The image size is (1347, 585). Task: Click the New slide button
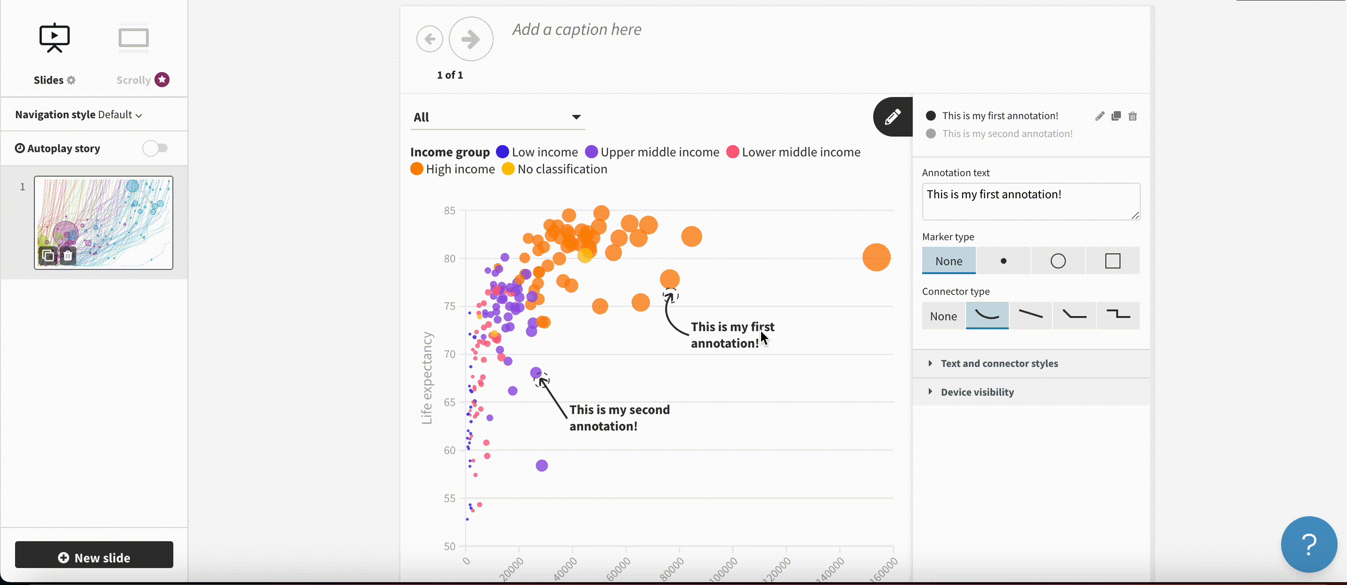click(x=94, y=557)
